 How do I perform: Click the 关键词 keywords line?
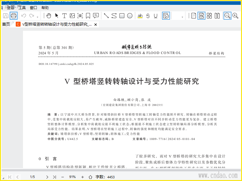coord(93,134)
